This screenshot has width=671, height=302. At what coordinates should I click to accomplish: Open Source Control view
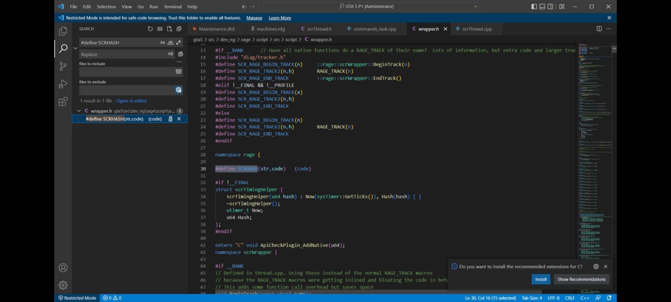(63, 66)
